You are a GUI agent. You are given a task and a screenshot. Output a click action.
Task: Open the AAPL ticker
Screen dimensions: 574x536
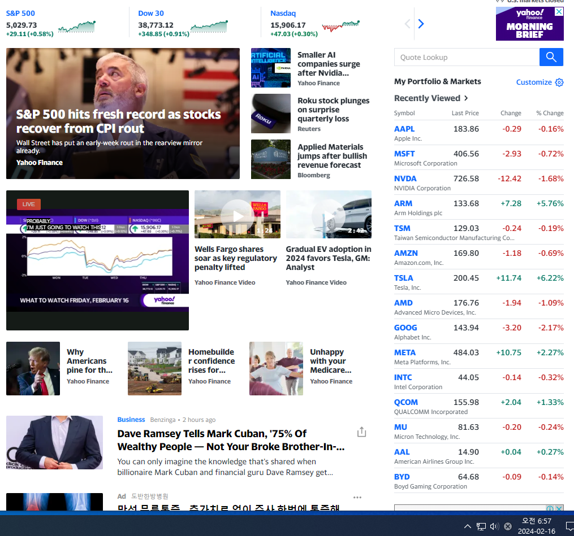click(x=404, y=129)
